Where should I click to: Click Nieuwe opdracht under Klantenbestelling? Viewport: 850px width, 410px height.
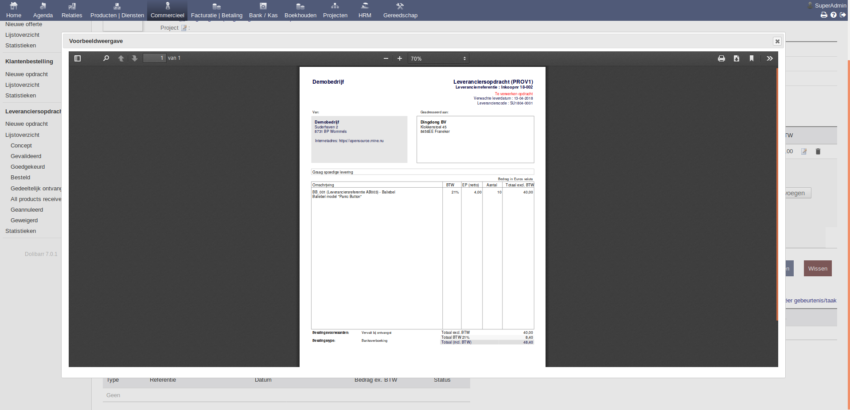[27, 74]
